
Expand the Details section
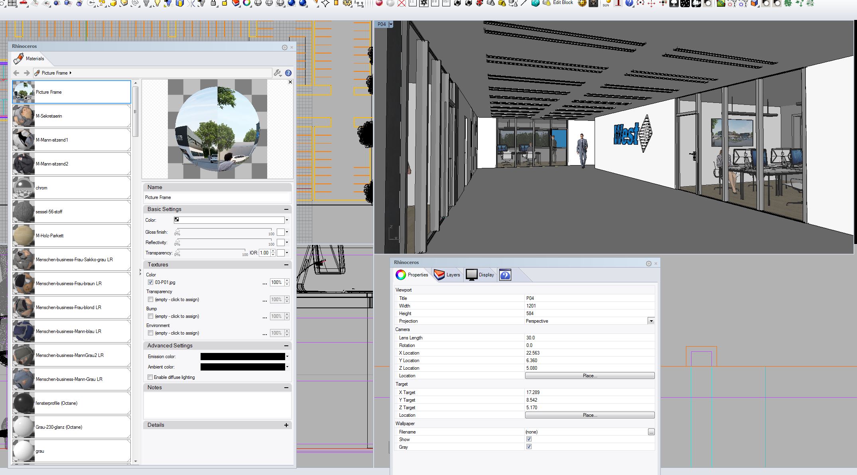pos(286,425)
